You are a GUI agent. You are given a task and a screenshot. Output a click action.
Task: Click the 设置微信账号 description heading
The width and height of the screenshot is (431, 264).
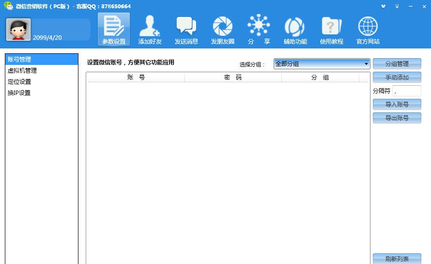131,62
